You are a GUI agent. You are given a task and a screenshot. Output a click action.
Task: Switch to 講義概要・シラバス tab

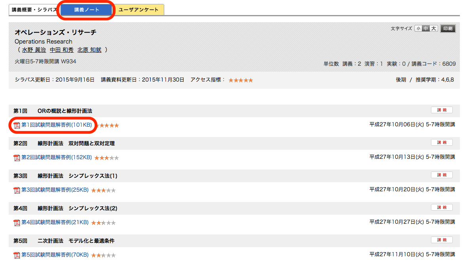[x=34, y=10]
